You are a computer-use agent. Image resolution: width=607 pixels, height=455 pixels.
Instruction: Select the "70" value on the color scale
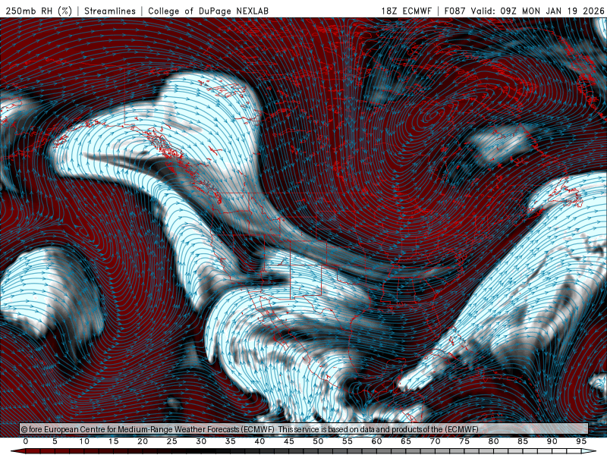coord(435,441)
